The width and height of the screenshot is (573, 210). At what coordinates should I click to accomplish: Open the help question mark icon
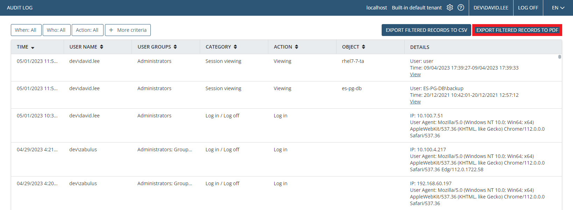tap(461, 8)
